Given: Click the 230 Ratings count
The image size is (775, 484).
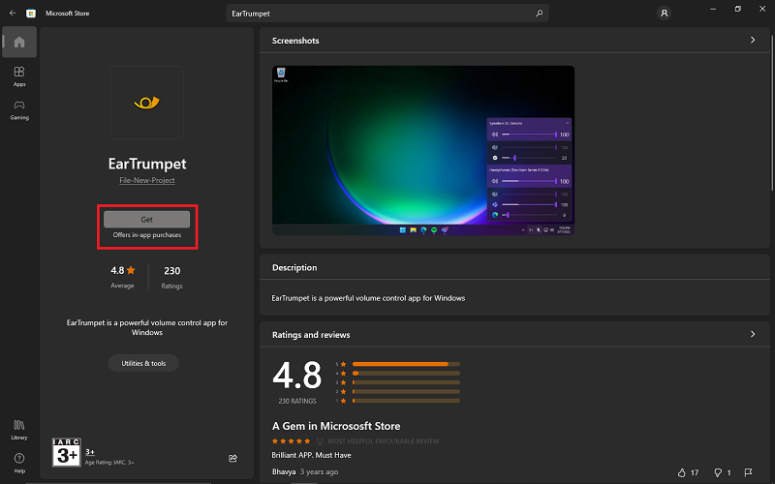Looking at the screenshot, I should tap(172, 277).
